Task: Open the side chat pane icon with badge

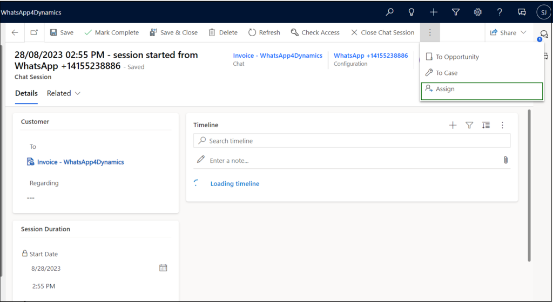Action: [x=544, y=35]
